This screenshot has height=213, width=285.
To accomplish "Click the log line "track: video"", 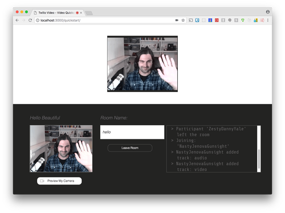I will click(x=192, y=170).
